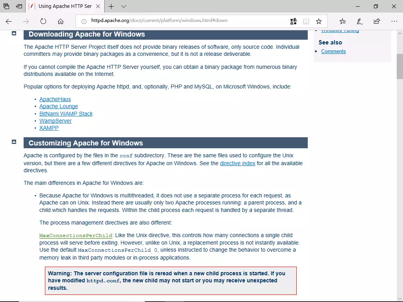Open reading view book icon
The height and width of the screenshot is (302, 403).
click(306, 21)
